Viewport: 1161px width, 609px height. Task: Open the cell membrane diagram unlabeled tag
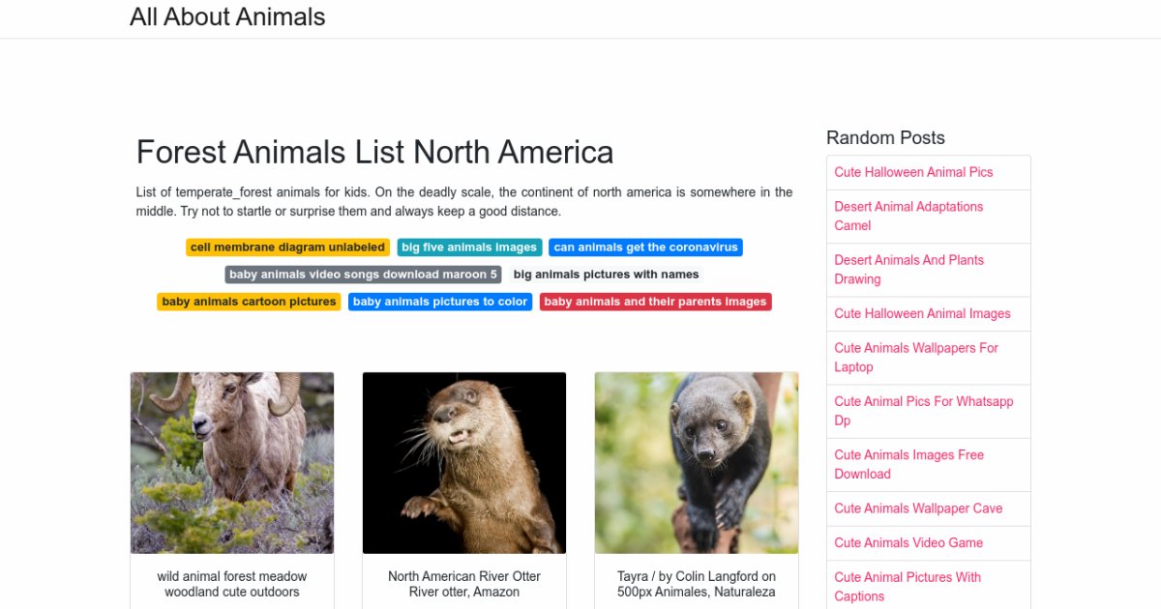coord(287,247)
